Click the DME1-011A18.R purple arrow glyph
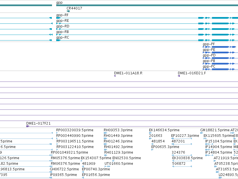Viewport: 238px width, 179px height. coord(115,76)
